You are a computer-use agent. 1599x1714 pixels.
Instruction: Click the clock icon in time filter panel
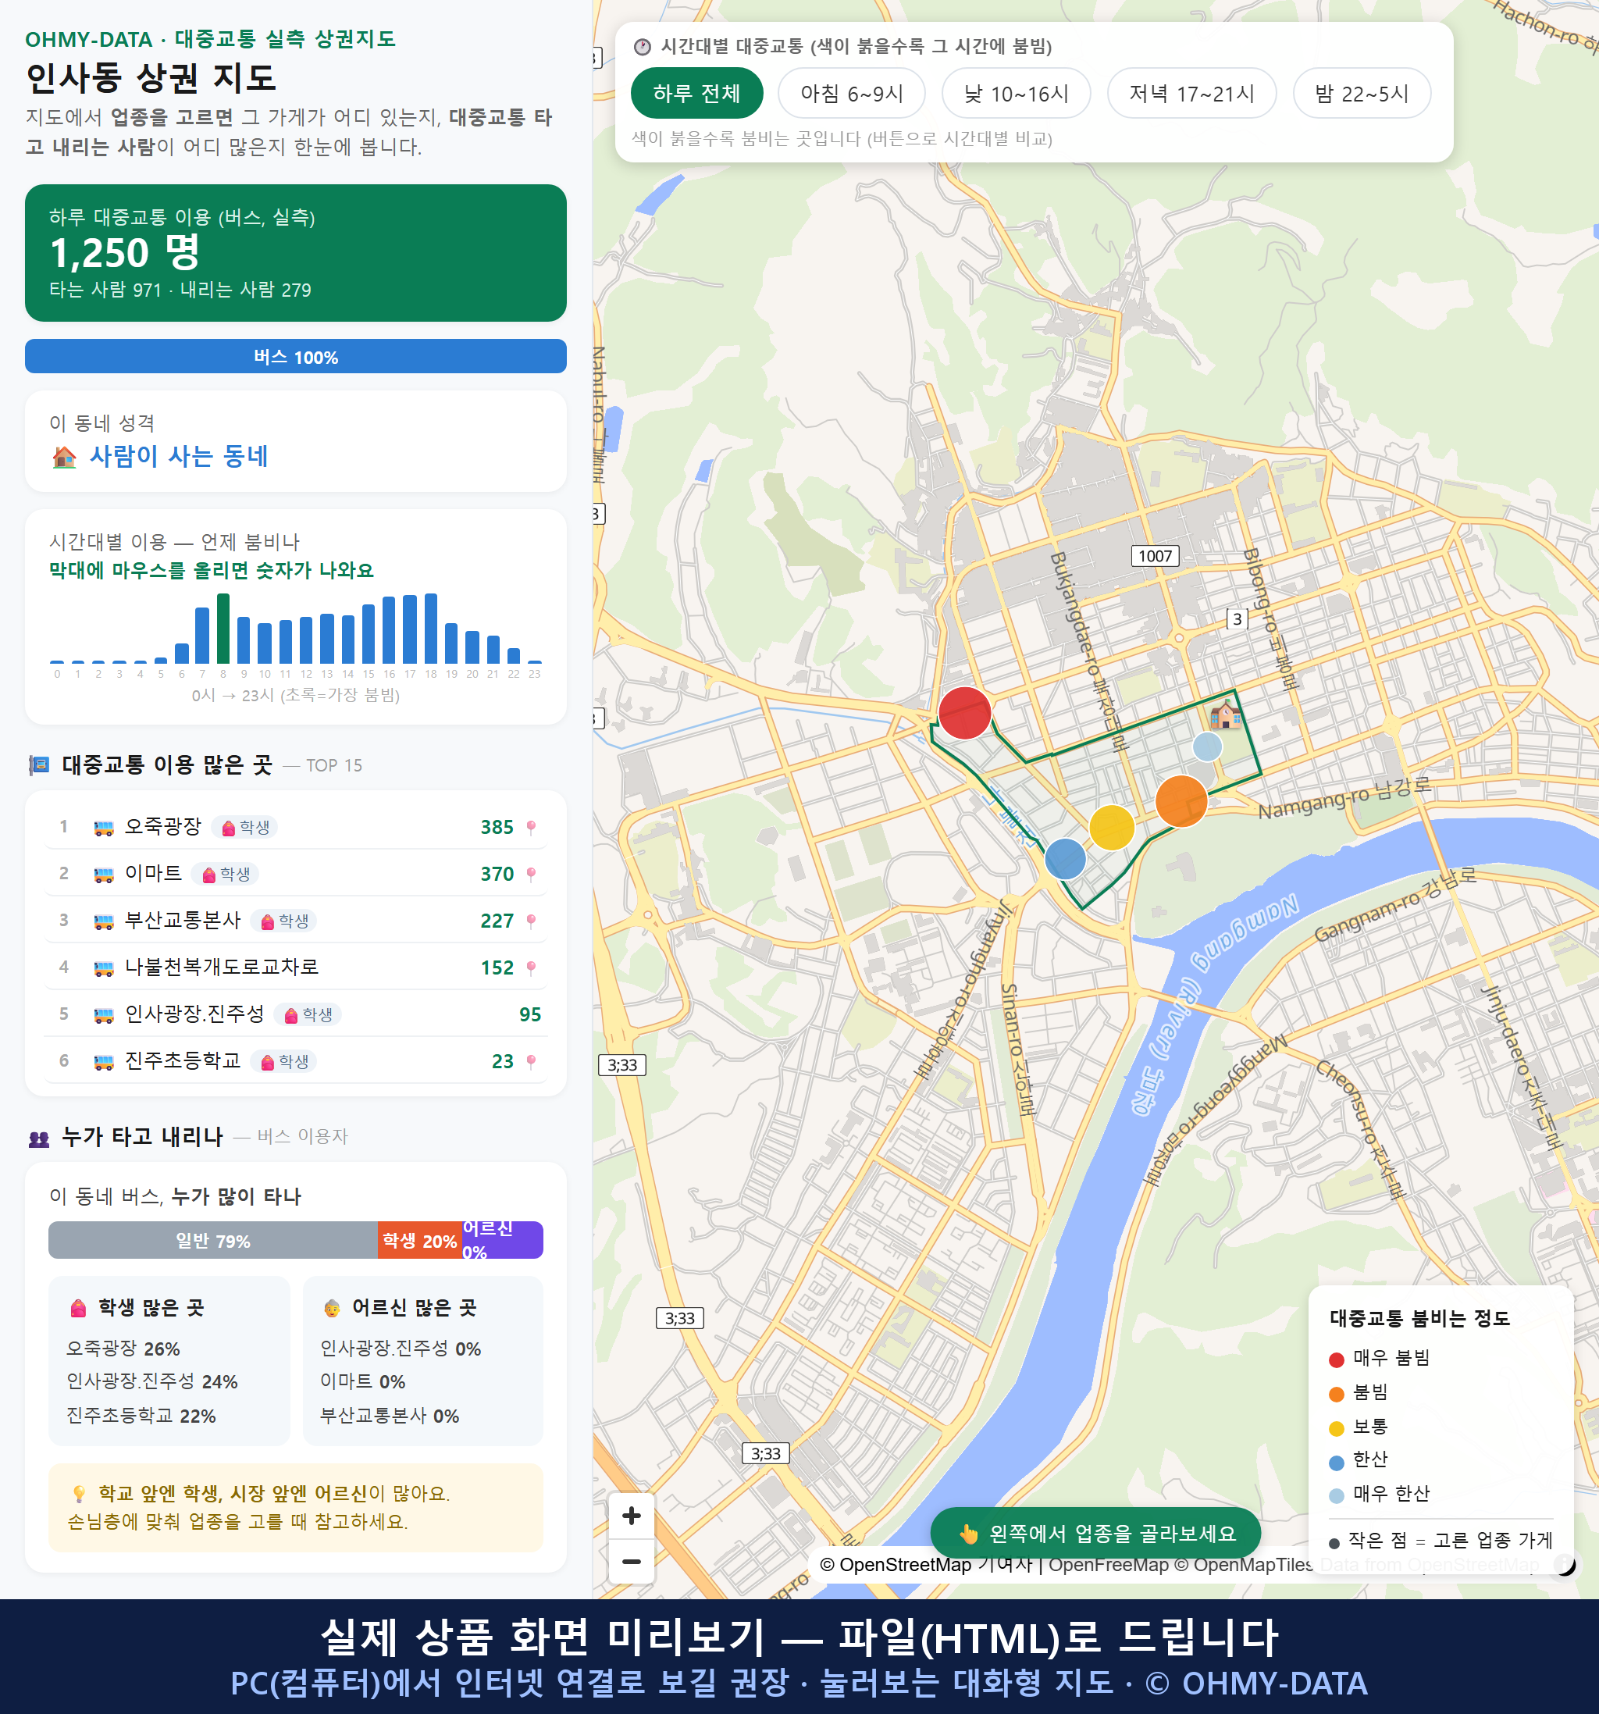coord(643,47)
